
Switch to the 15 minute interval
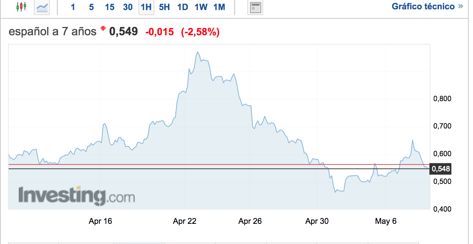(x=110, y=7)
